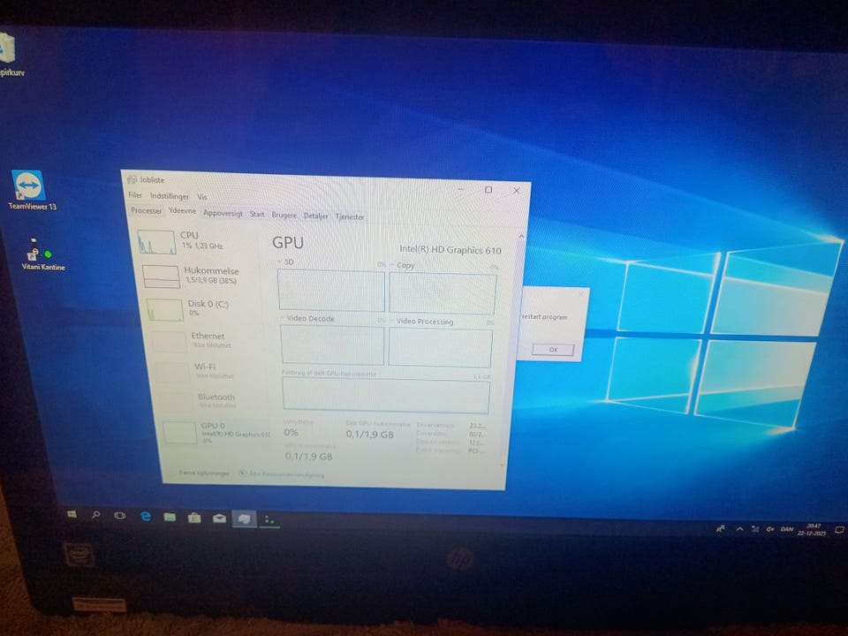
Task: Click the Jobliste title bar icon
Action: point(132,179)
